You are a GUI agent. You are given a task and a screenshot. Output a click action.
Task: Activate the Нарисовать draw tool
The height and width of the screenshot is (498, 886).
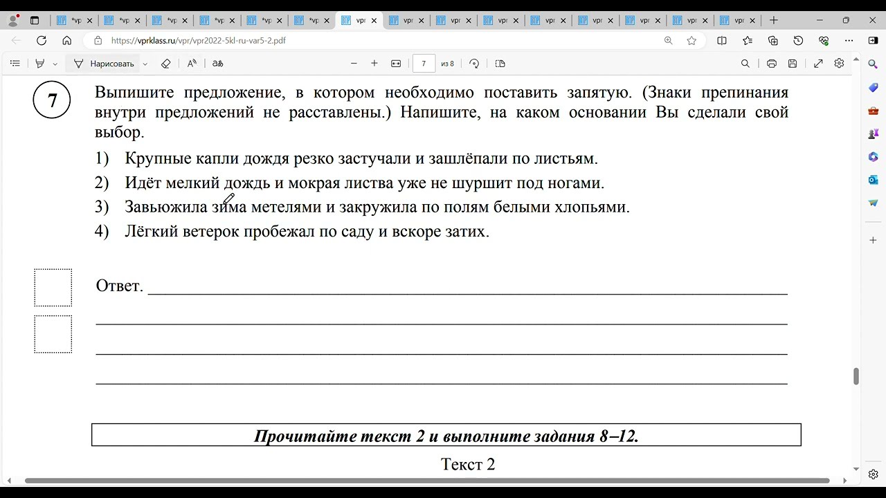pos(104,64)
